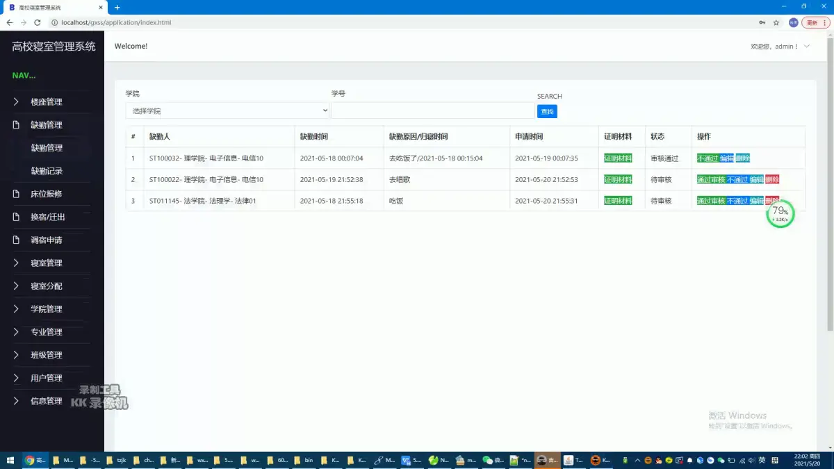Screen dimensions: 834x469
Task: Click the volume speaker icon in system tray
Action: tap(751, 460)
